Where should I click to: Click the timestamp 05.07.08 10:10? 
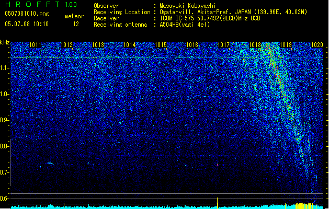click(x=27, y=24)
